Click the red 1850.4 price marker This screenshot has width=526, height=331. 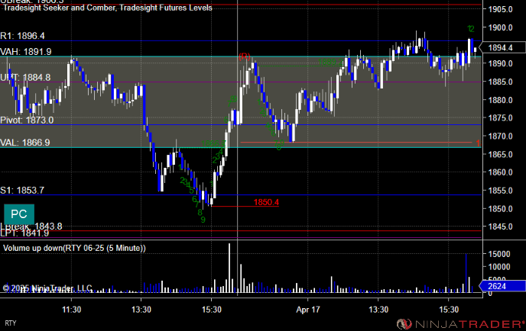point(266,202)
